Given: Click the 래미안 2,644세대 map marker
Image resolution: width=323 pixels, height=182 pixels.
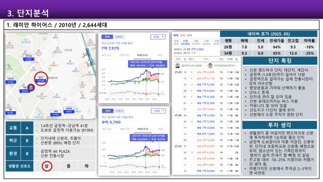Looking at the screenshot, I should pyautogui.click(x=41, y=79).
